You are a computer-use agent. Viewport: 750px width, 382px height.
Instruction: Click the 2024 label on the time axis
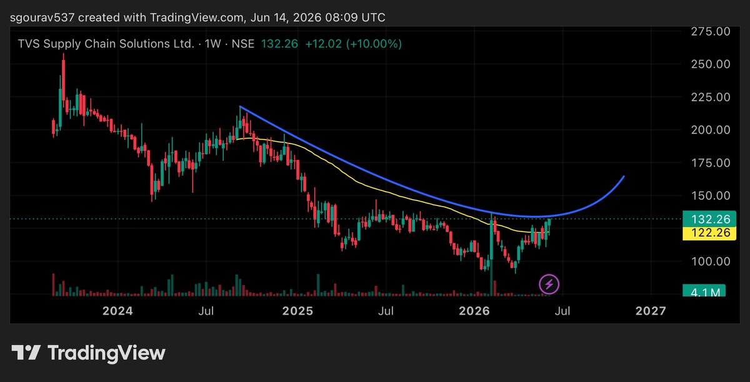pos(118,310)
